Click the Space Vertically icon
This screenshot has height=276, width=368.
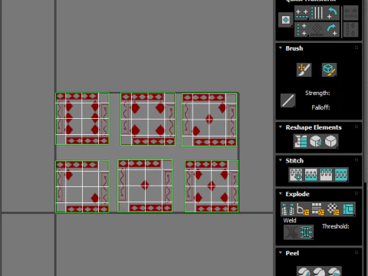pyautogui.click(x=350, y=30)
